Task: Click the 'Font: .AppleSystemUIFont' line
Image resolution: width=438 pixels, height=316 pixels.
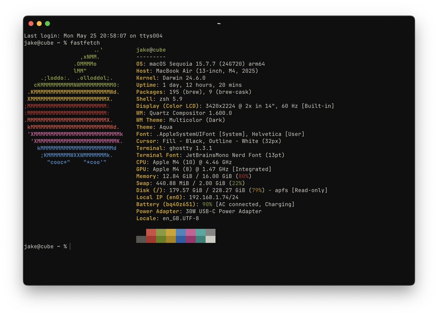Action: (220, 134)
